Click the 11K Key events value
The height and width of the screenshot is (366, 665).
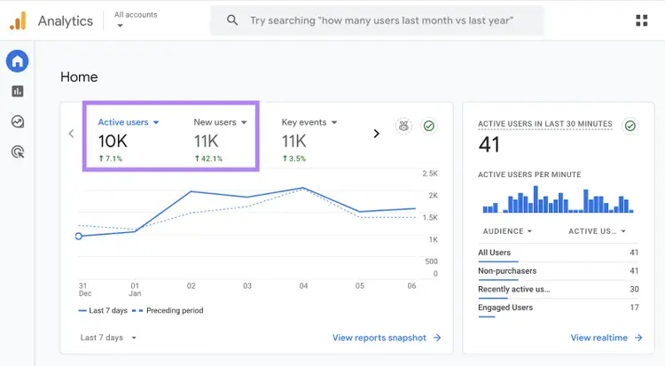[293, 141]
